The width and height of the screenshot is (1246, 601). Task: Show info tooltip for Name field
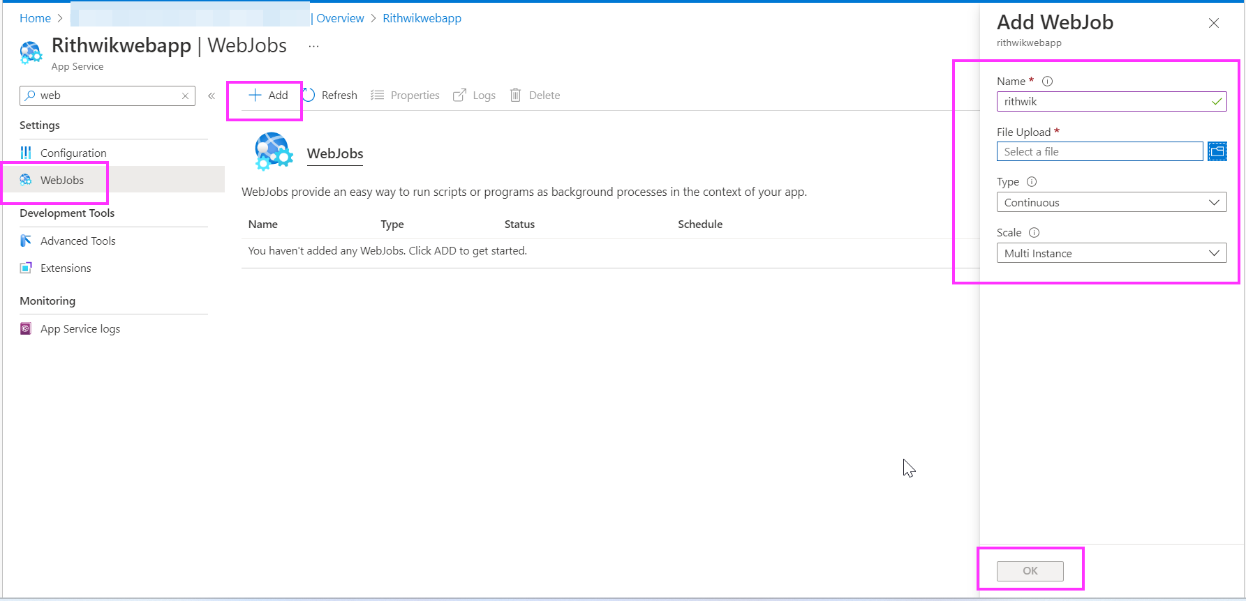1047,82
